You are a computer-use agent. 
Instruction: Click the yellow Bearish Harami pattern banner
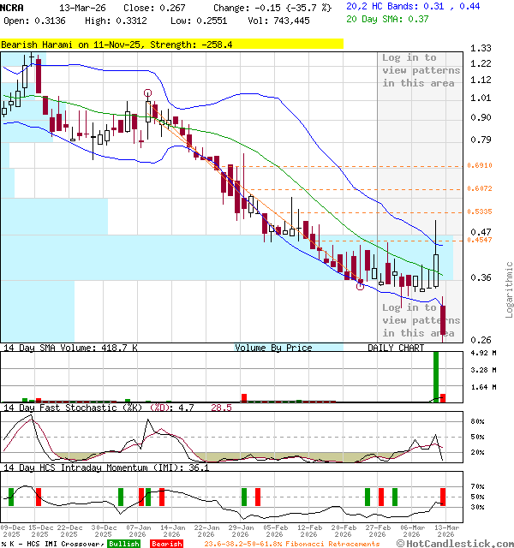pyautogui.click(x=171, y=42)
